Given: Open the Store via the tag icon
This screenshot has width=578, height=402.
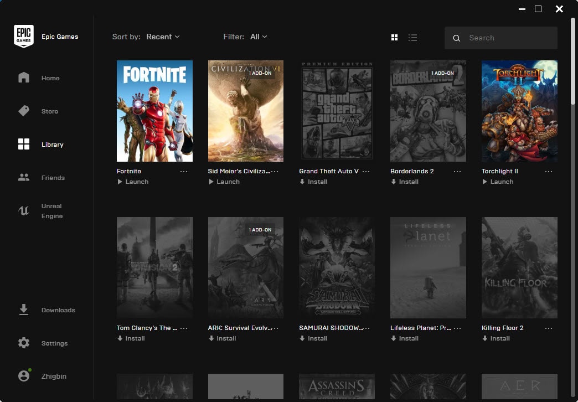Looking at the screenshot, I should (24, 111).
